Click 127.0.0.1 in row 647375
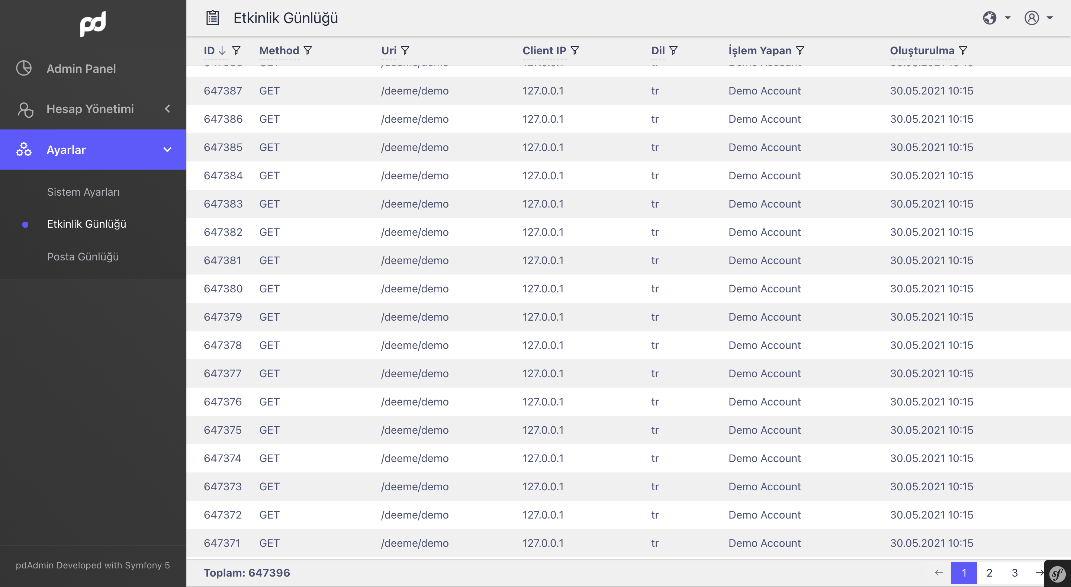Screen dimensions: 1071x587 (x=543, y=430)
